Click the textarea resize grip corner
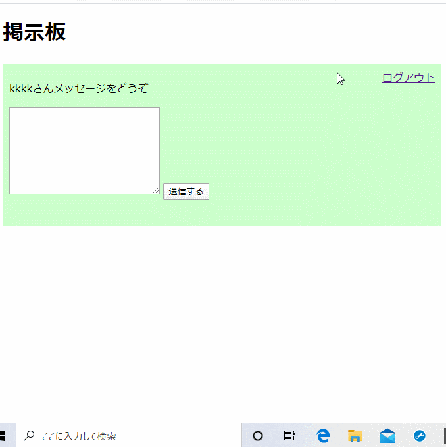Screen dimensions: 446x447 coord(156,190)
